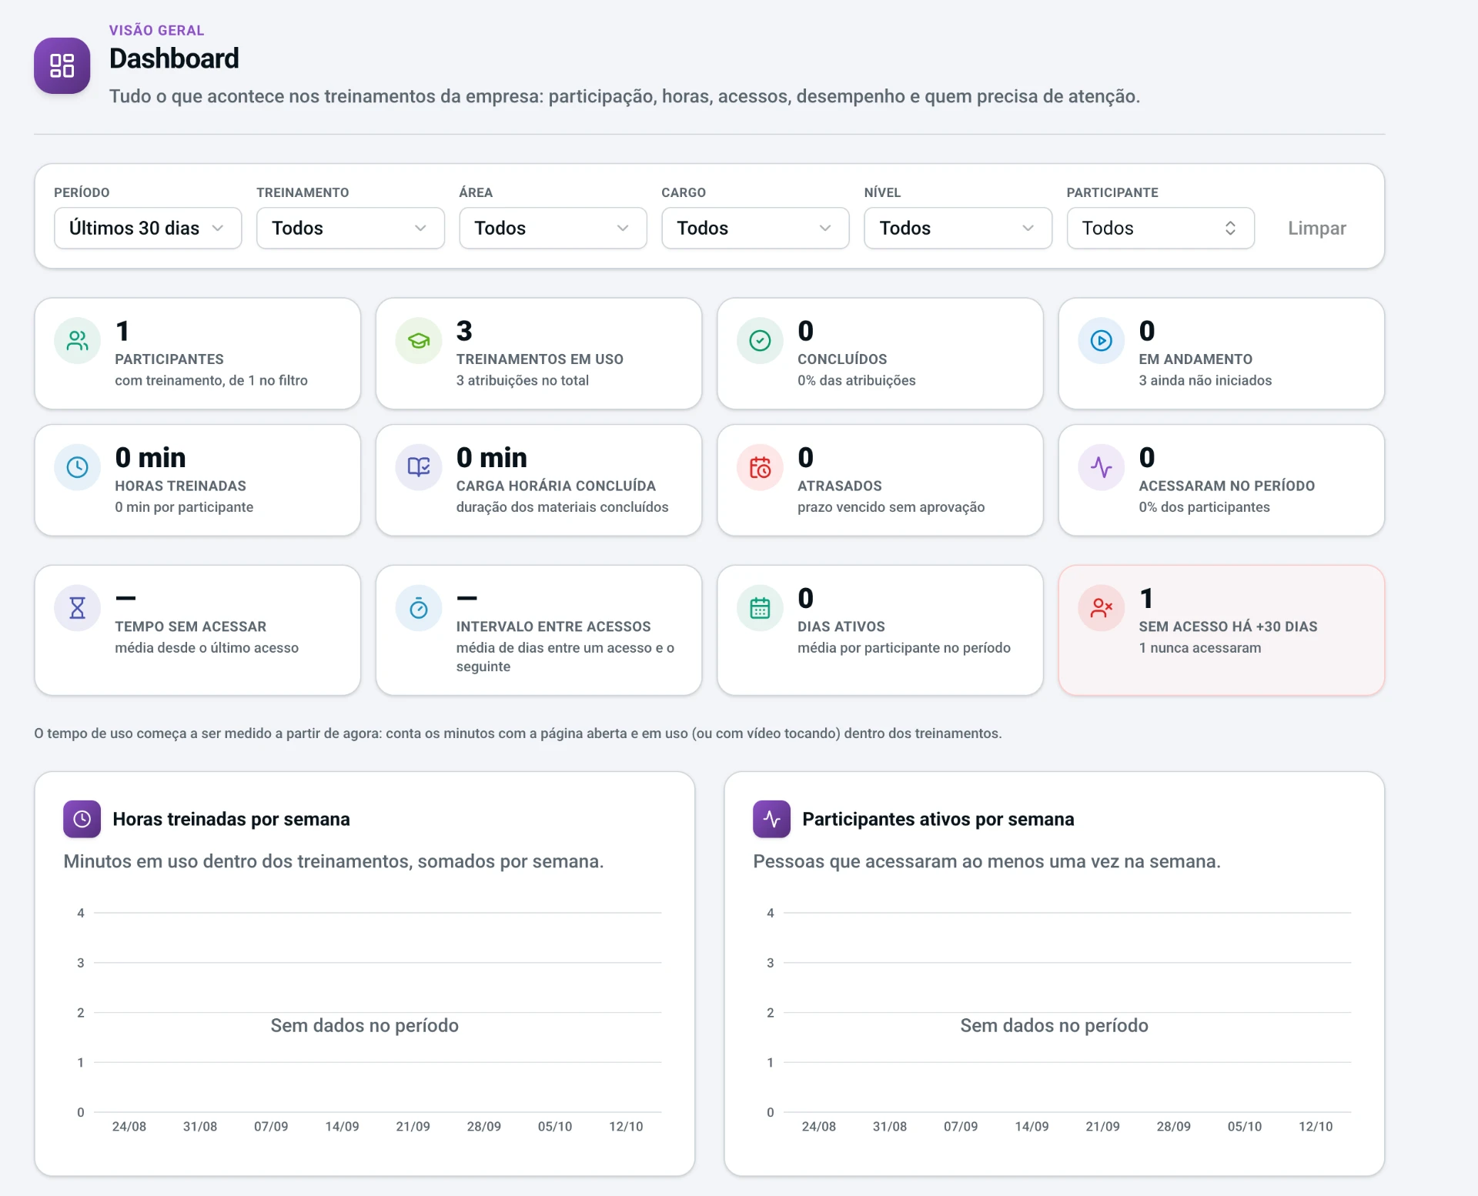Click '0 min por participante' text

pos(184,507)
